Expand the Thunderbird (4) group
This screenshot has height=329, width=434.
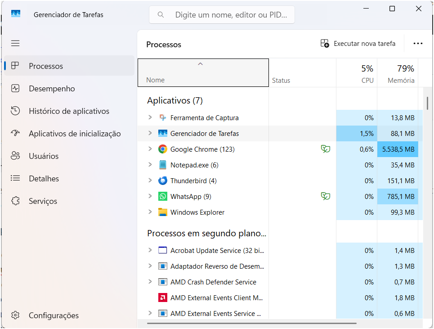(x=150, y=180)
